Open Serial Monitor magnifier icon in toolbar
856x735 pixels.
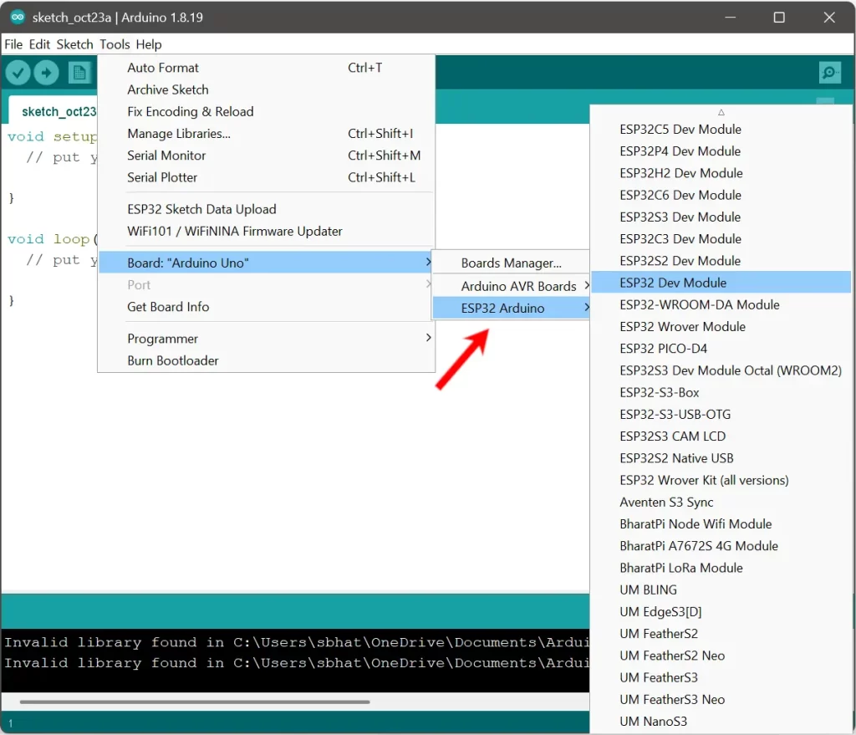829,73
